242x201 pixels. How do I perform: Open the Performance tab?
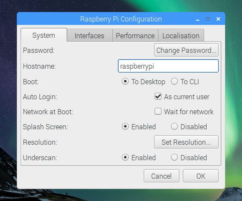135,36
